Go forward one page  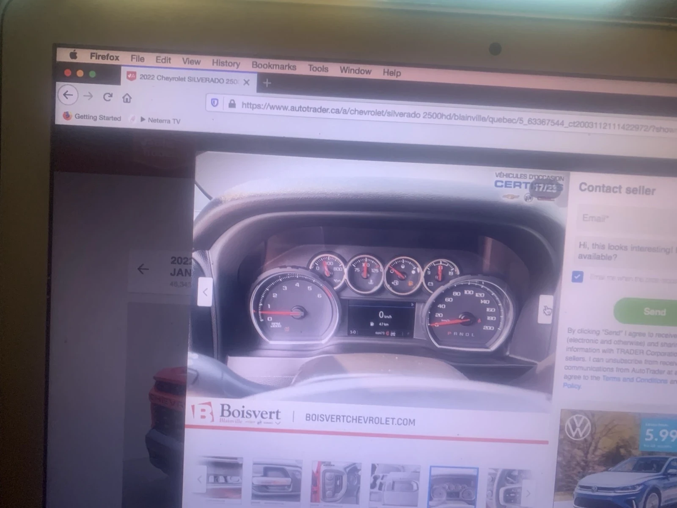(88, 97)
